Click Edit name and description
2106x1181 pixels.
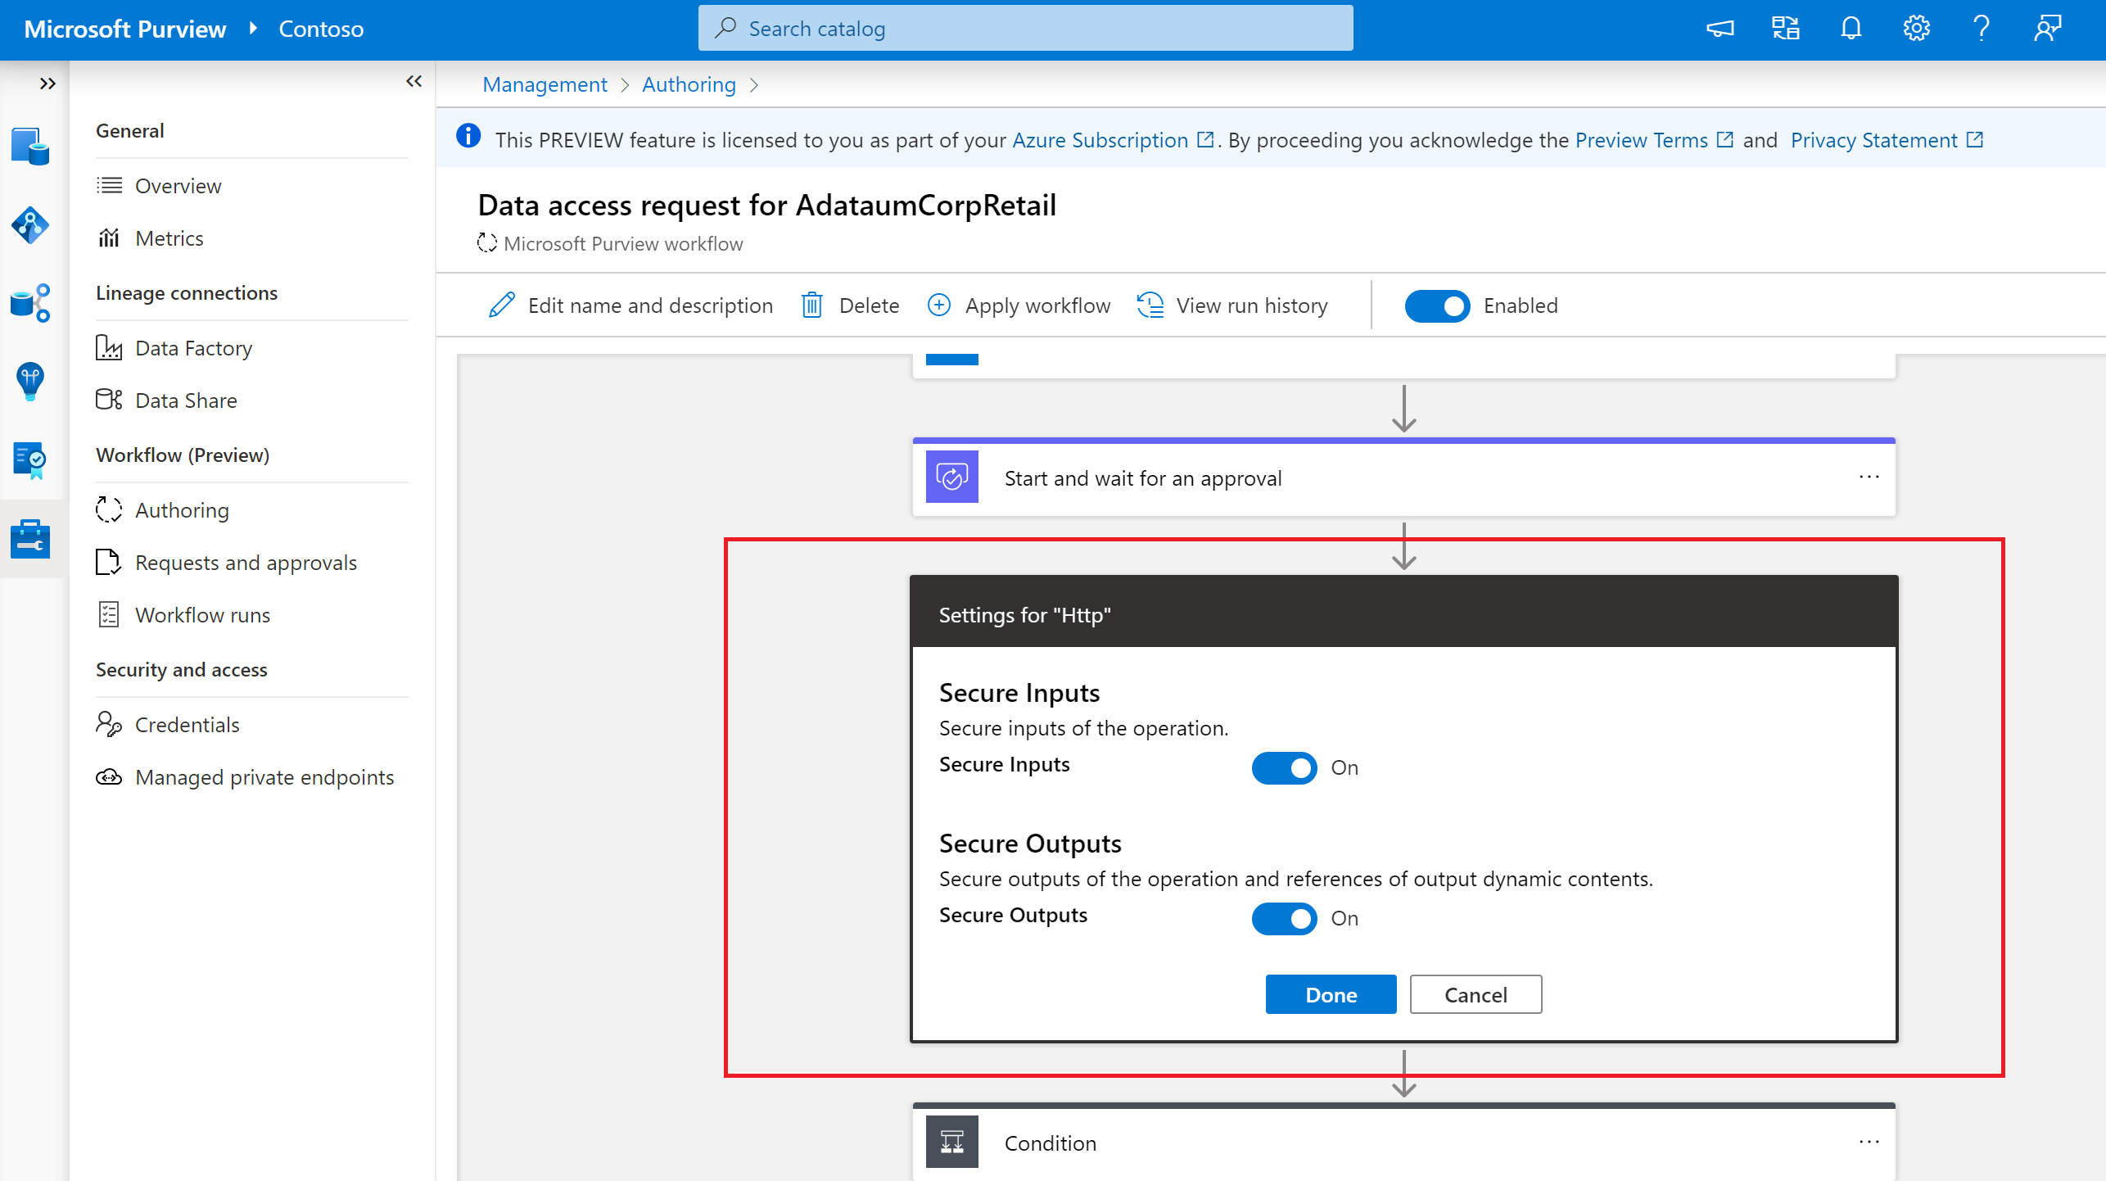pos(630,305)
